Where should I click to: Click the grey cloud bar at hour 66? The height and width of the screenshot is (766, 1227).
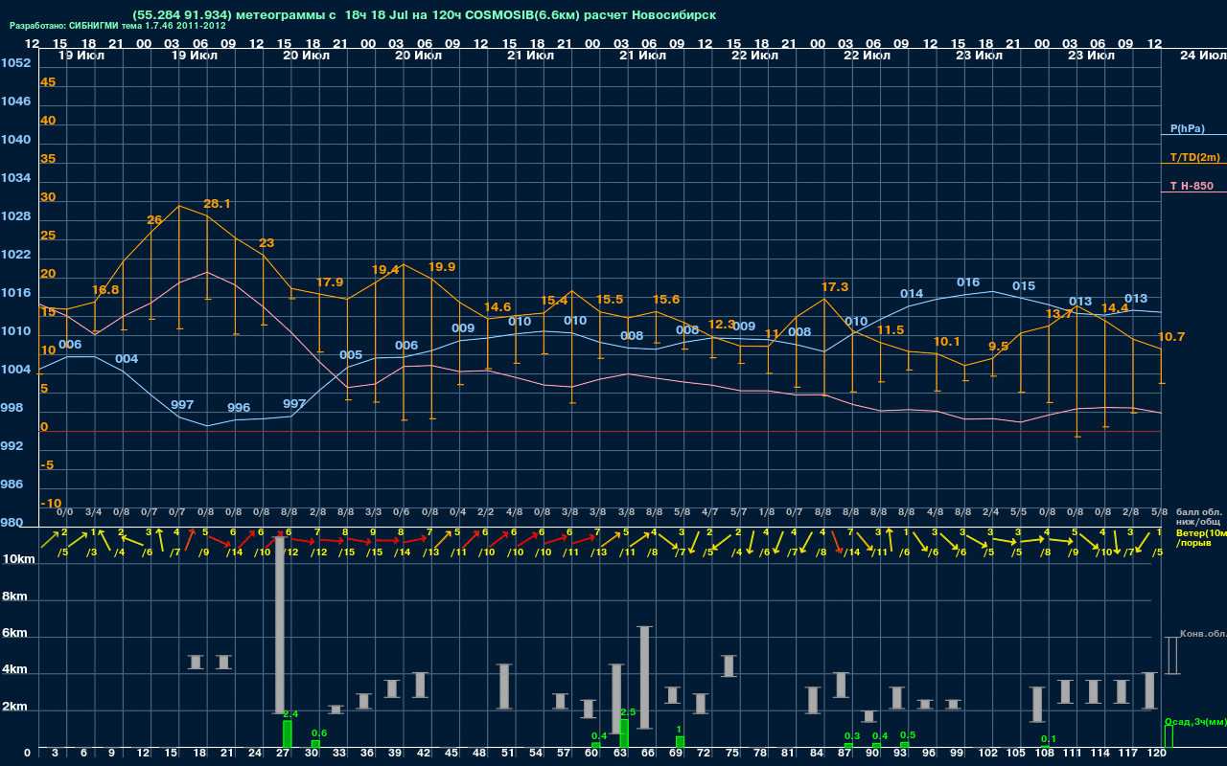click(x=645, y=677)
